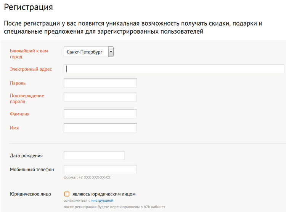Click the 'Подтверждение пароля' label text

(x=27, y=99)
